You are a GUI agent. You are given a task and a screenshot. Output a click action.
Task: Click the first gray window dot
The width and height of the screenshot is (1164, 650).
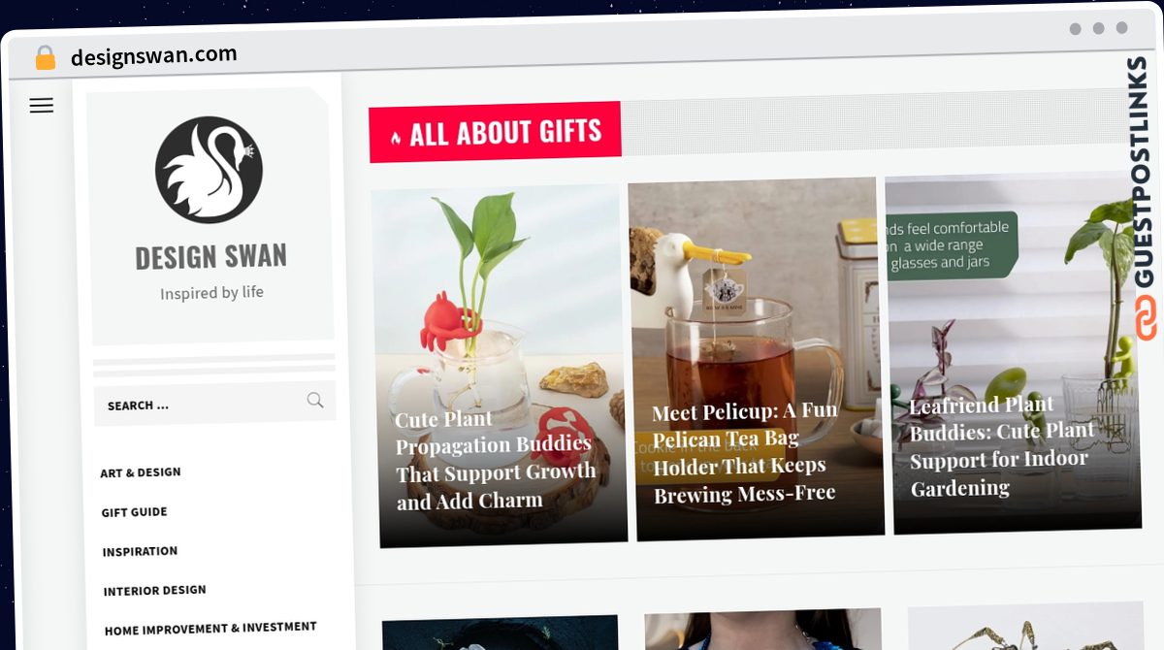point(1075,29)
